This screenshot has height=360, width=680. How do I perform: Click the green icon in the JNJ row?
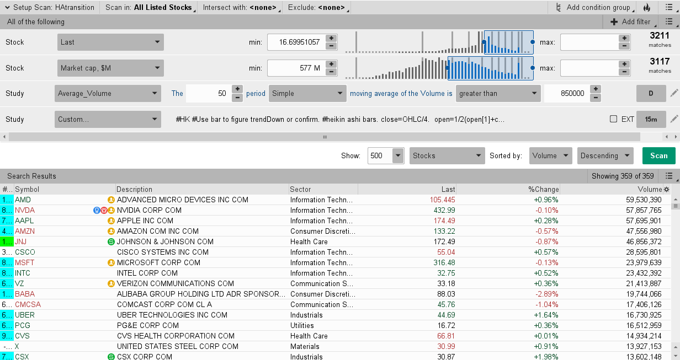pyautogui.click(x=111, y=241)
